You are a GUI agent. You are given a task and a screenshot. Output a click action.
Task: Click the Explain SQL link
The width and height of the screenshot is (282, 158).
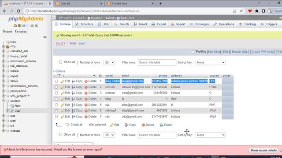pyautogui.click(x=240, y=52)
